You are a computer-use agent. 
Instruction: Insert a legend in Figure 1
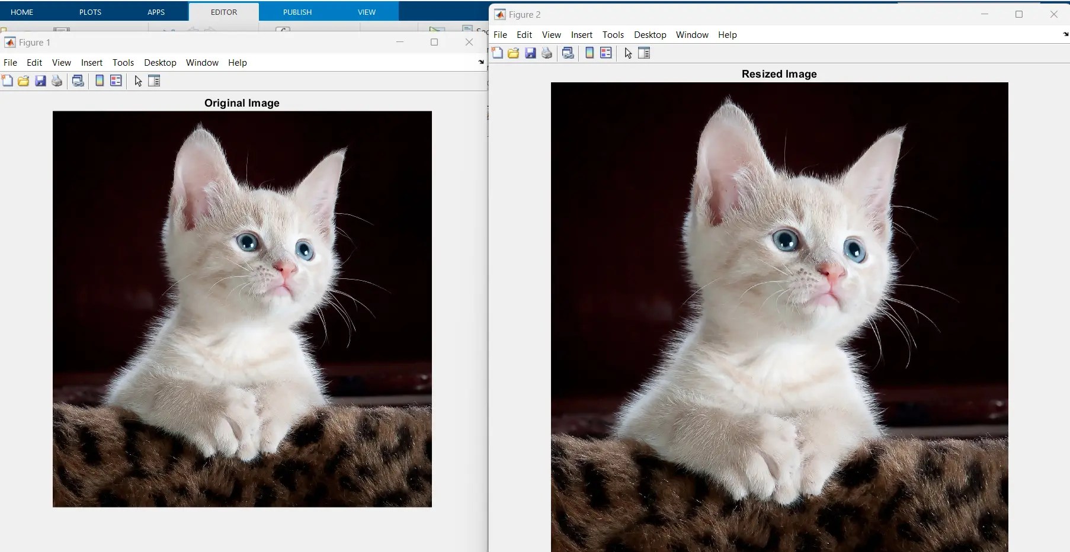click(x=116, y=81)
